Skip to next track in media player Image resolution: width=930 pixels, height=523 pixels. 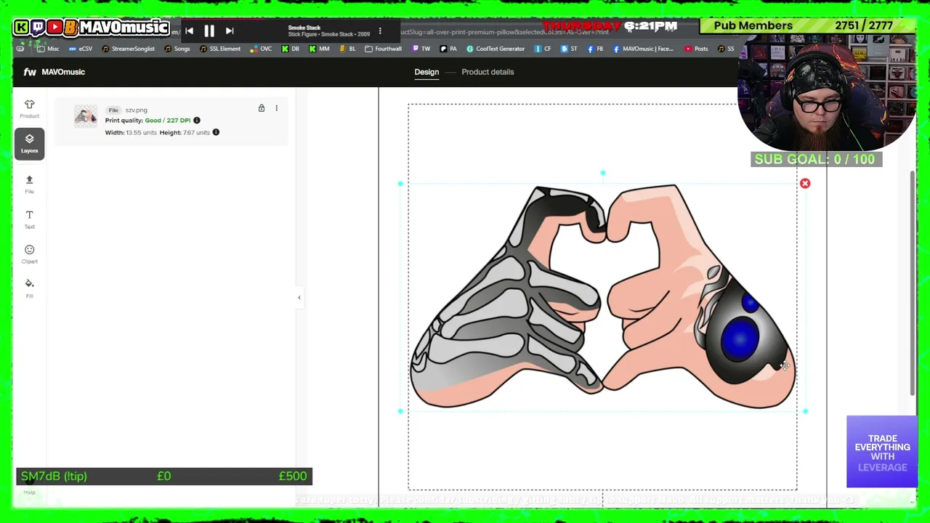(x=230, y=31)
